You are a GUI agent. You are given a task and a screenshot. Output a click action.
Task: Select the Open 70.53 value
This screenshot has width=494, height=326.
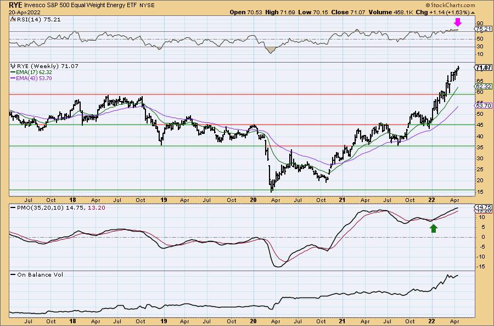pyautogui.click(x=245, y=12)
